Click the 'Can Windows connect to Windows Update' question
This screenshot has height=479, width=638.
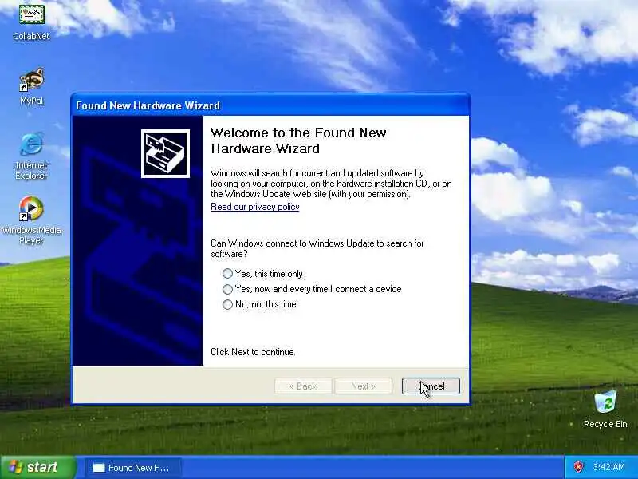(317, 248)
